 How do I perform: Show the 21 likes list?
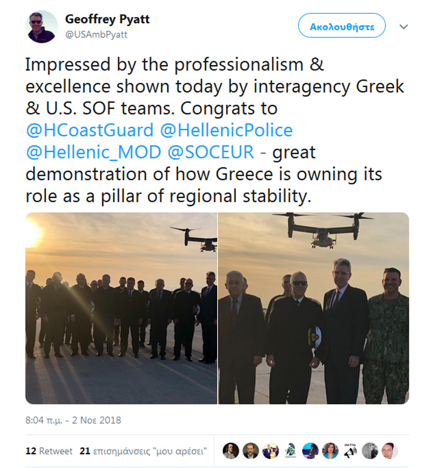tap(143, 451)
